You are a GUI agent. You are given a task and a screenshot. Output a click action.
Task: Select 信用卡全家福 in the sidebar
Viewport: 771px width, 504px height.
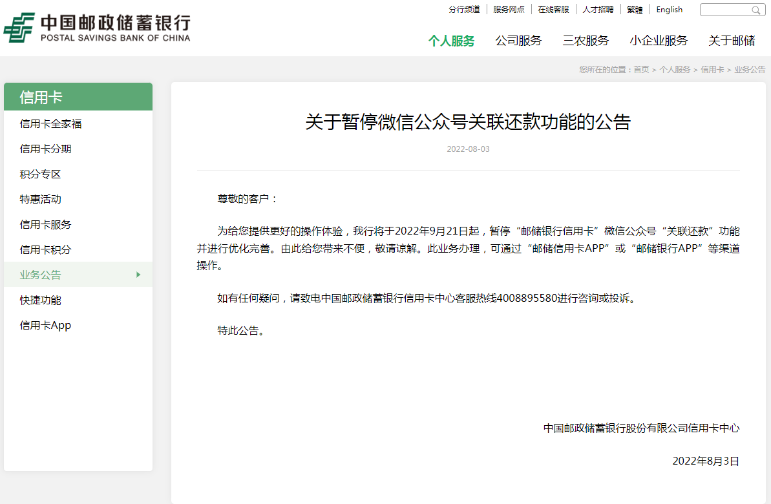[x=51, y=124]
